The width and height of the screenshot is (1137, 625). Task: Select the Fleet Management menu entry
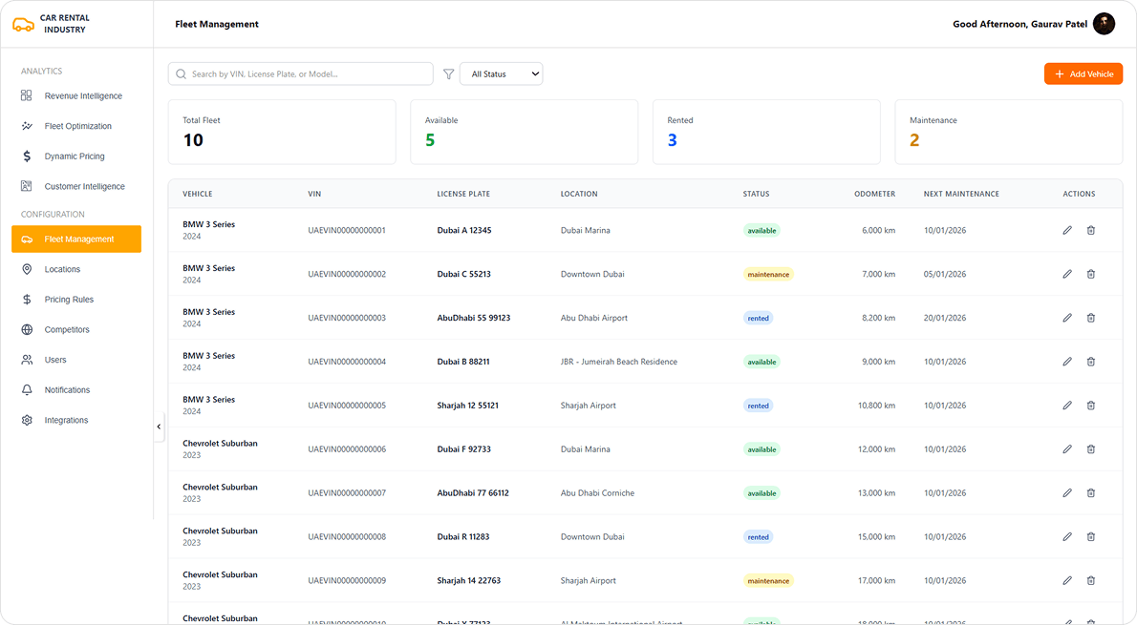75,239
